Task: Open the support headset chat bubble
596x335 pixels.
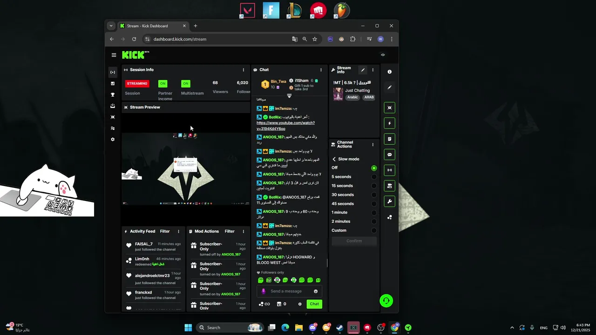Action: (x=386, y=301)
